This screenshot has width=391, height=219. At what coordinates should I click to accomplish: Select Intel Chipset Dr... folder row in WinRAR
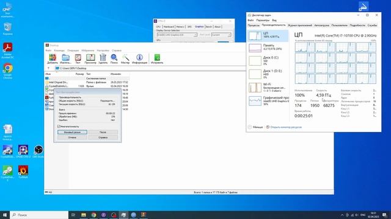tap(87, 82)
